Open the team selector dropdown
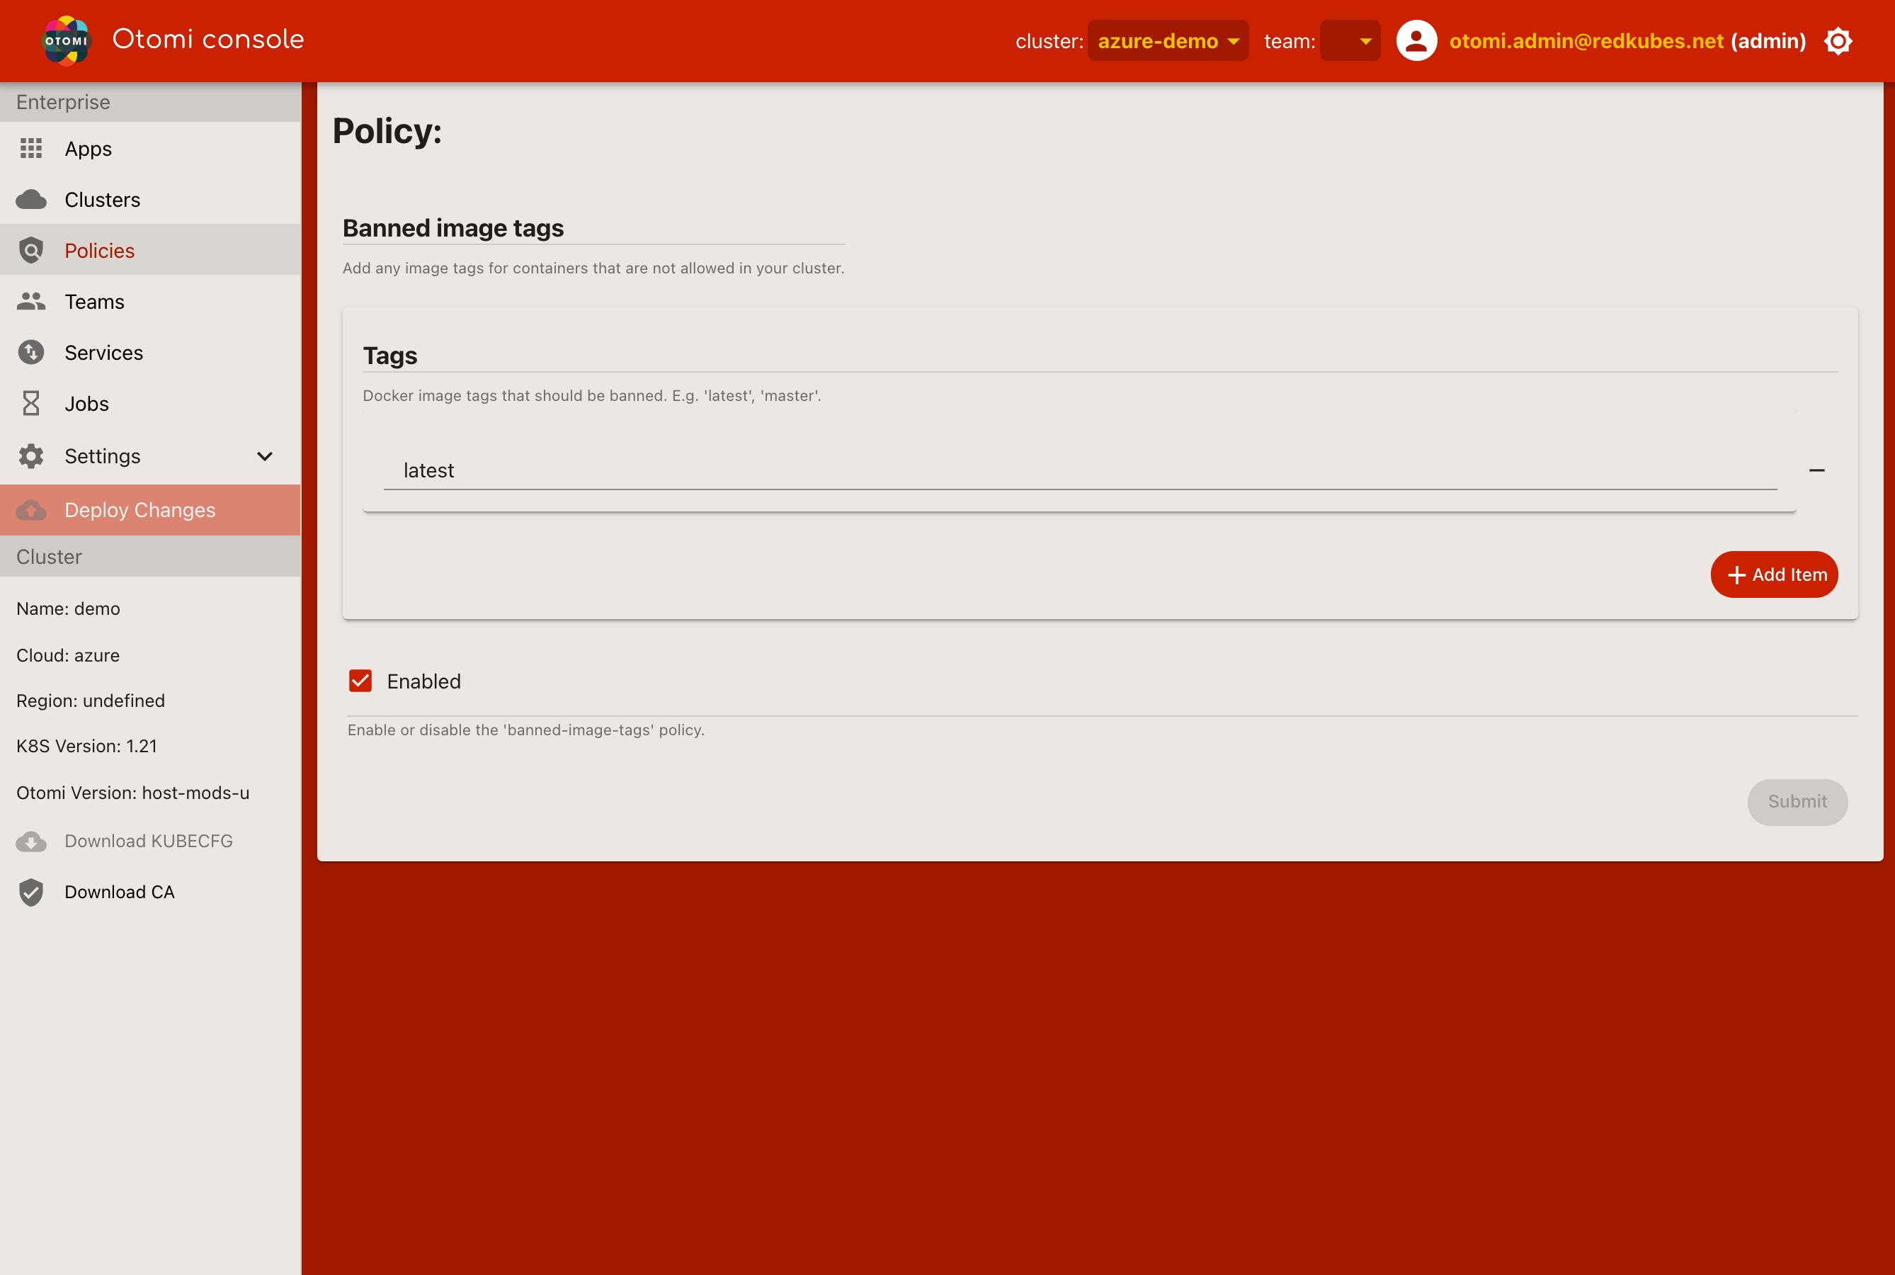 (1350, 40)
